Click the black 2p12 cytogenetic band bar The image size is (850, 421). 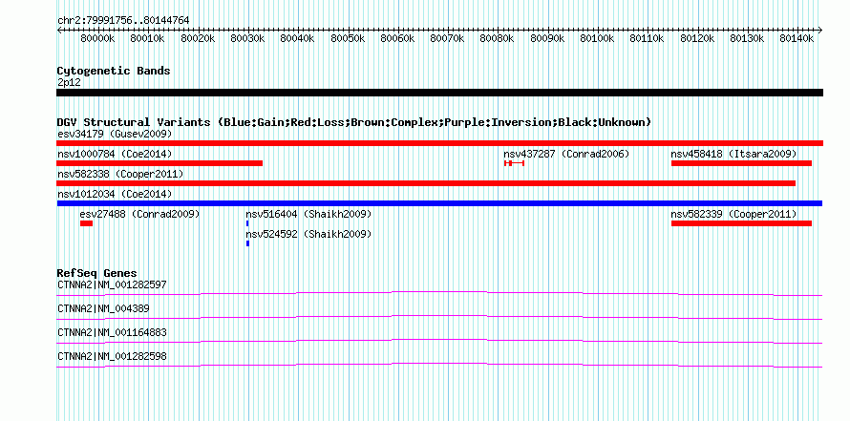coord(439,93)
